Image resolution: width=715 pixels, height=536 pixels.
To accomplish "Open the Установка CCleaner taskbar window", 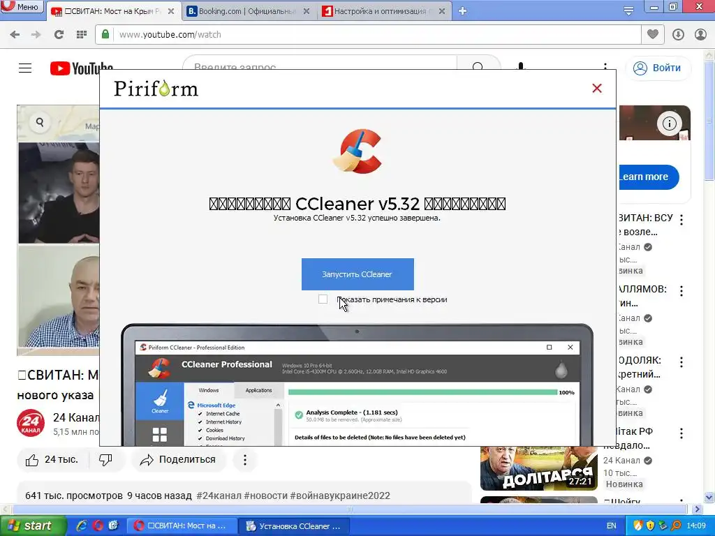I will pyautogui.click(x=294, y=526).
